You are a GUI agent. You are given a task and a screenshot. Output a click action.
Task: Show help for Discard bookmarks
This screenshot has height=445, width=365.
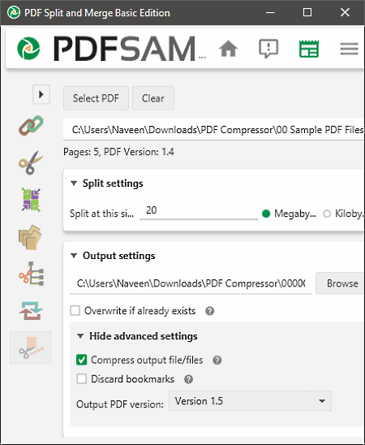pyautogui.click(x=188, y=379)
